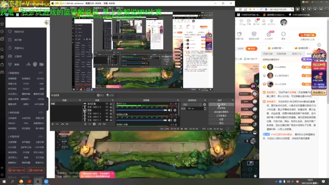Click the OBS preview canvas thumbnail

[143, 51]
